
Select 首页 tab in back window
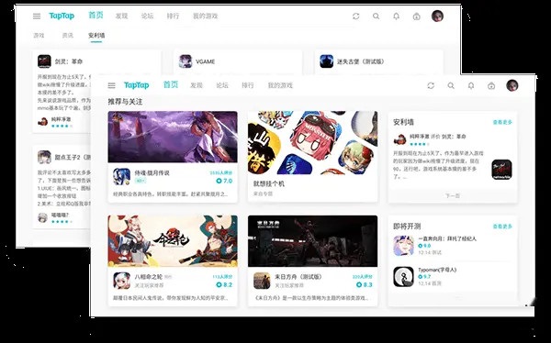pyautogui.click(x=96, y=15)
